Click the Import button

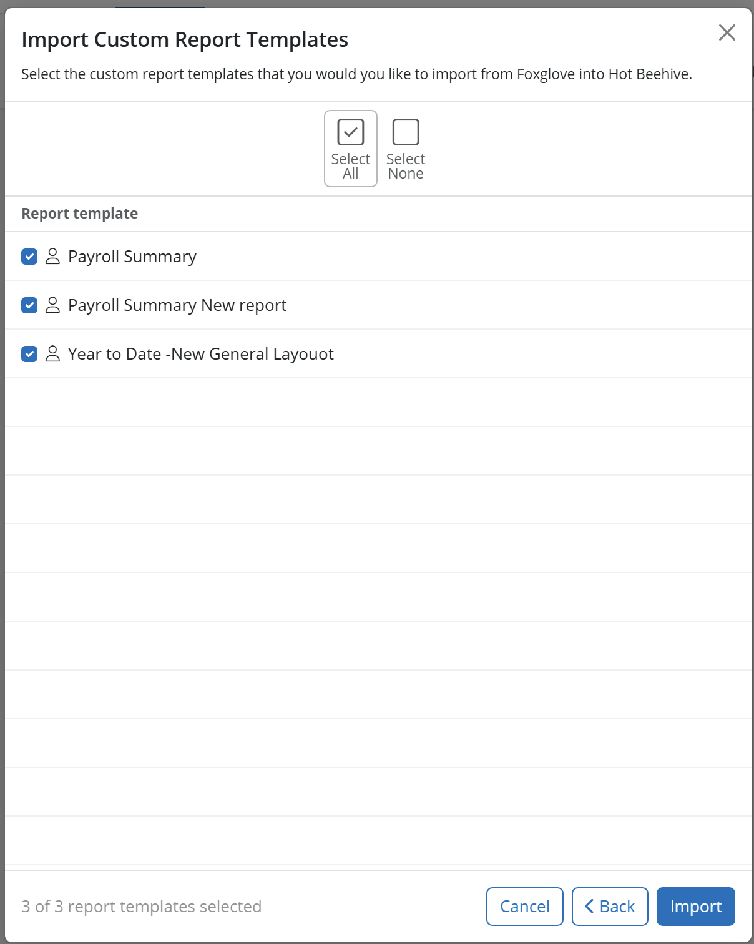coord(696,907)
